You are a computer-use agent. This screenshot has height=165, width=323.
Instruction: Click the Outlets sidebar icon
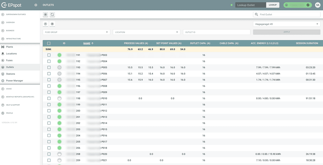3,67
